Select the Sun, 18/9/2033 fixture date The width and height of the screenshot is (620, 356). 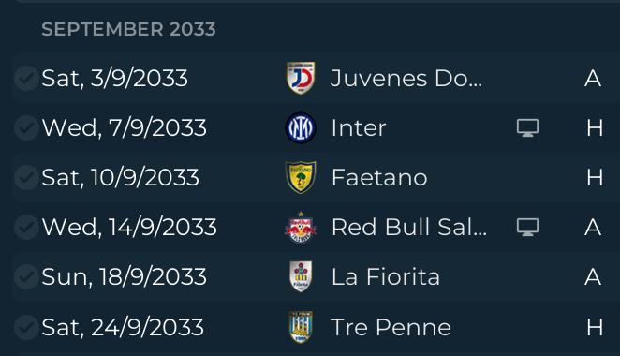pyautogui.click(x=125, y=276)
